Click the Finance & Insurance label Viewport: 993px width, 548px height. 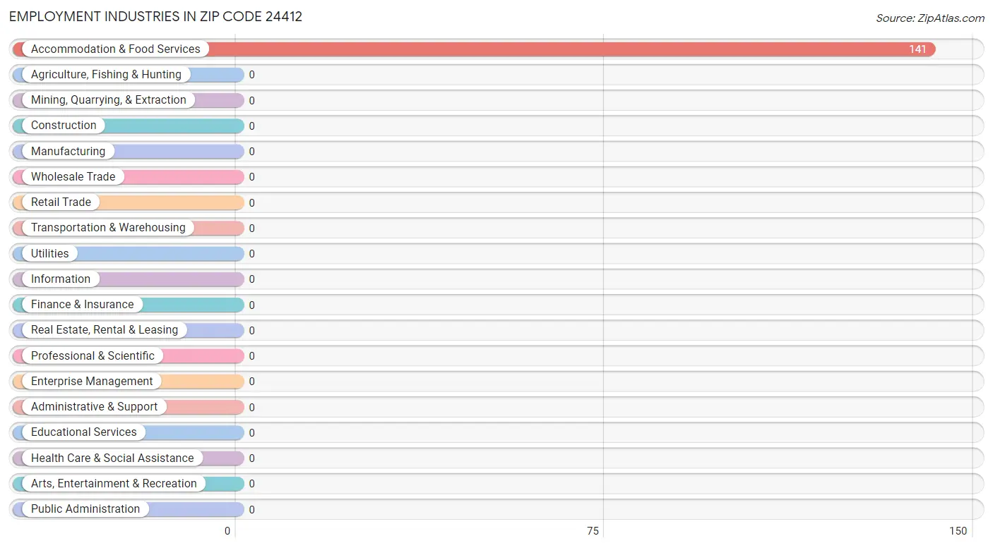(x=82, y=305)
